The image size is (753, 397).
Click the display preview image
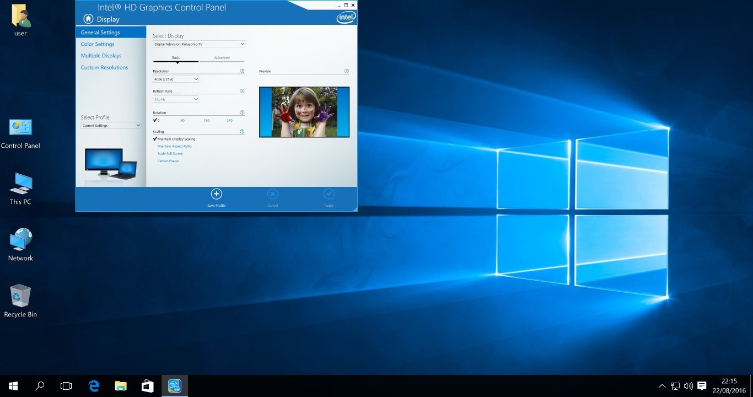(x=304, y=112)
